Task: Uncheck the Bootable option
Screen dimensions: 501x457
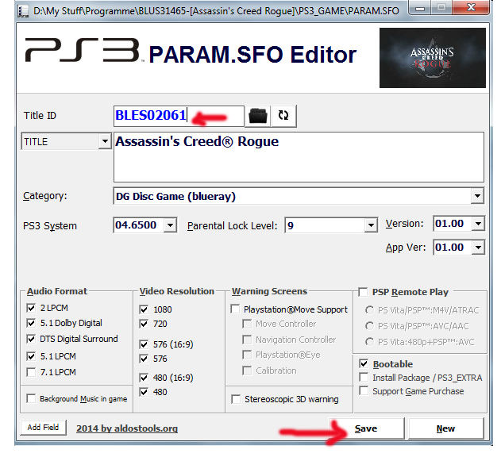Action: (364, 364)
